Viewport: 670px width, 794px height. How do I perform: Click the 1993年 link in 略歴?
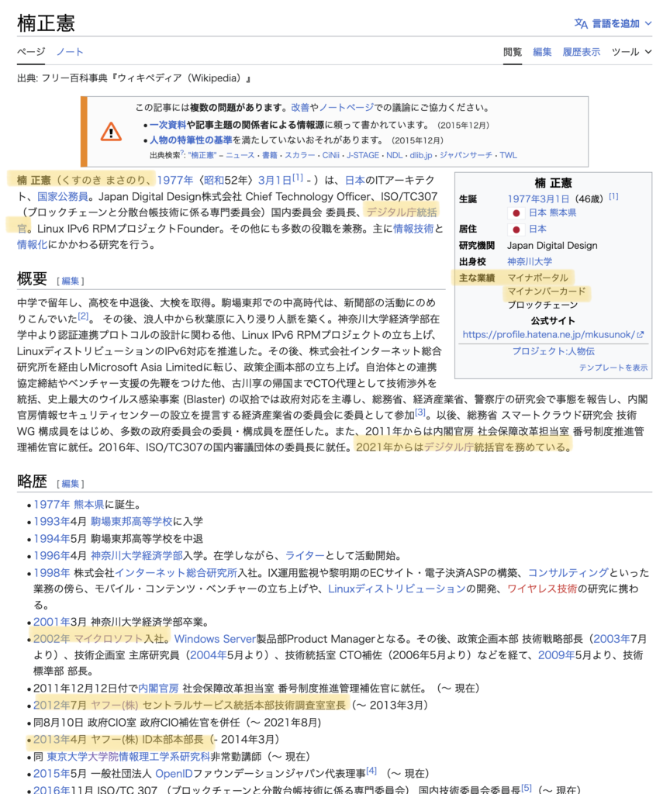tap(51, 521)
